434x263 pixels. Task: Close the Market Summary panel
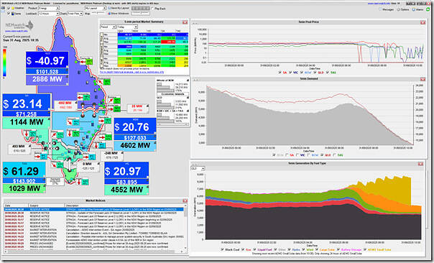coord(185,22)
